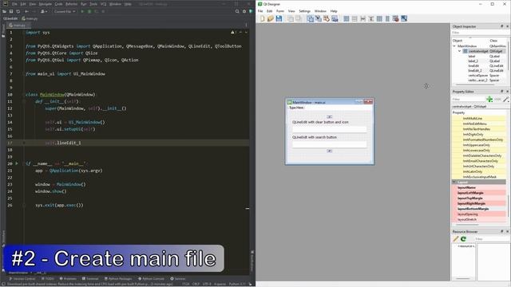
Task: Click PyCharm Debug bug icon
Action: click(x=89, y=11)
